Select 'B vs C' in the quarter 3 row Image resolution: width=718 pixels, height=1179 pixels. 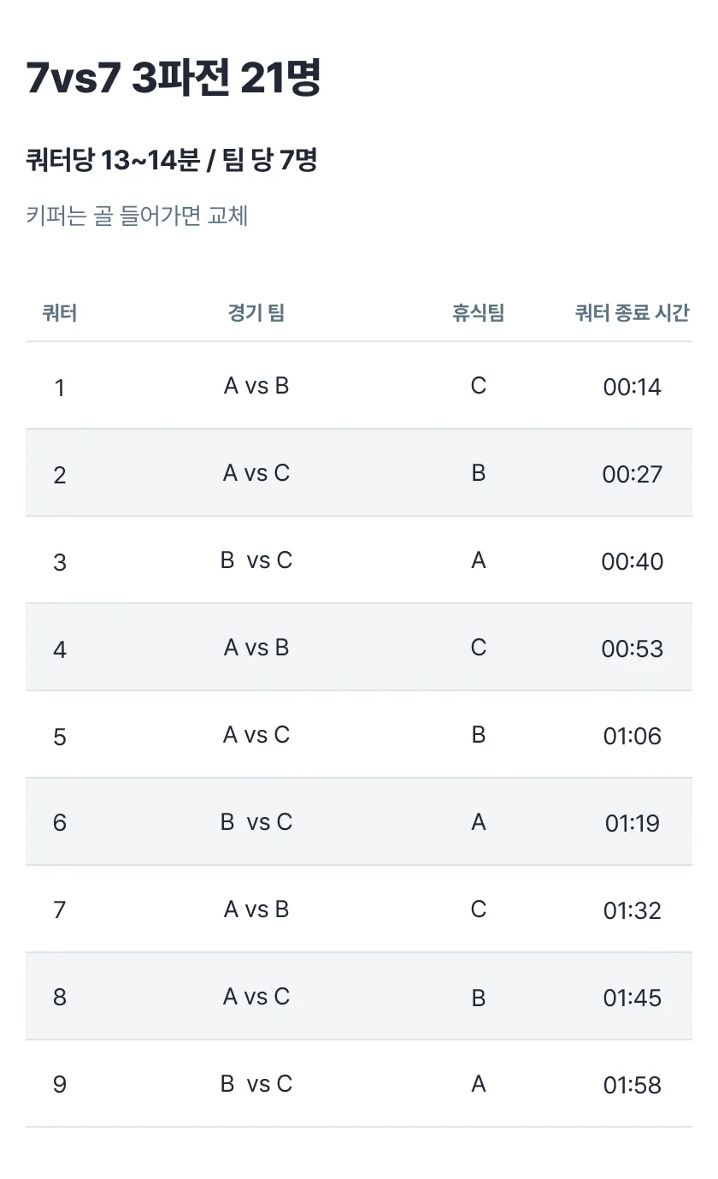(256, 561)
